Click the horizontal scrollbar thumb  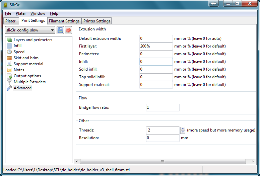pos(163,161)
